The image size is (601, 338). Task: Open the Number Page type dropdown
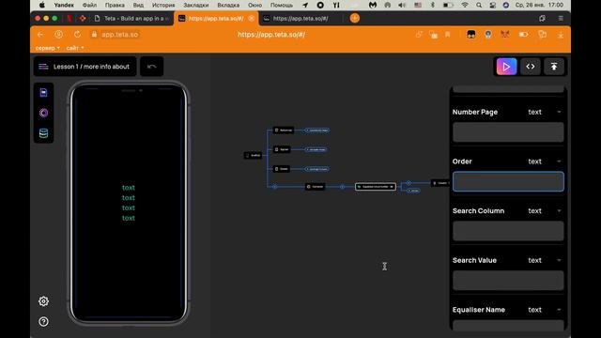click(545, 112)
